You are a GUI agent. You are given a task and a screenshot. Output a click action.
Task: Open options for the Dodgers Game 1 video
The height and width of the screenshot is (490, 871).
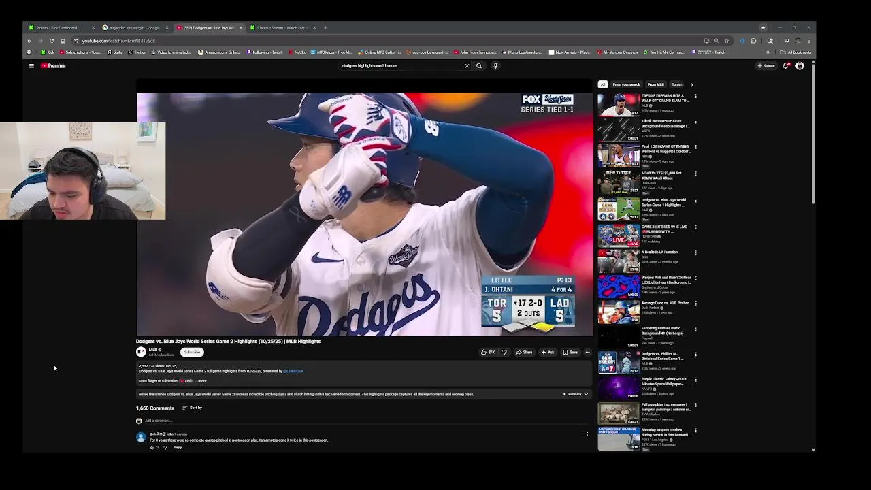pos(695,201)
